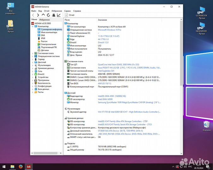Image resolution: width=213 pixels, height=170 pixels.
Task: Click the scroll-down arrow of report pane
Action: click(x=181, y=153)
